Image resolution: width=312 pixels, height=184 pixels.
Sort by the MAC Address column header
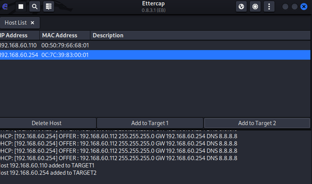65,35
